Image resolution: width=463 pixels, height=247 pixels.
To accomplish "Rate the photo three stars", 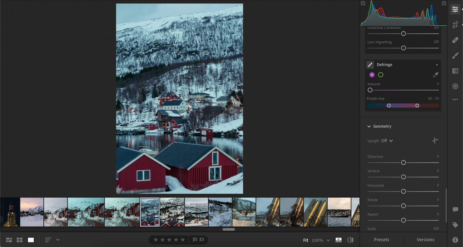I will coord(169,240).
